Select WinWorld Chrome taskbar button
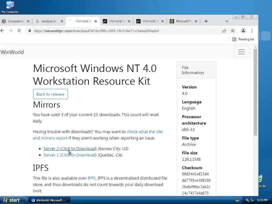The height and width of the screenshot is (204, 272). pyautogui.click(x=49, y=200)
